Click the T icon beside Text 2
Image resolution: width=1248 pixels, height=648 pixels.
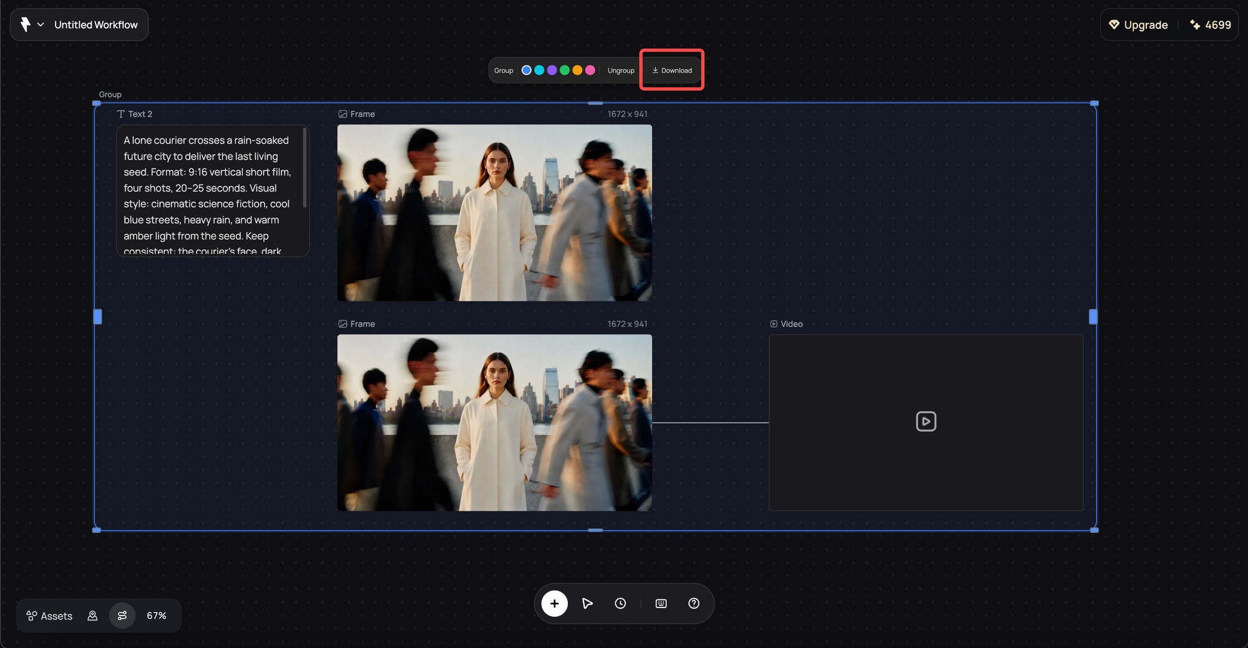tap(121, 114)
